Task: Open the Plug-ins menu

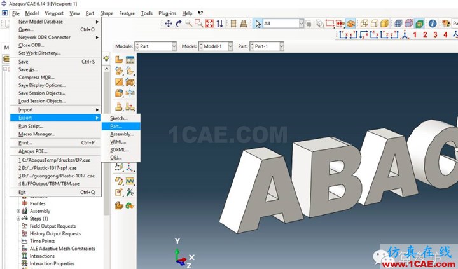Action: coord(167,13)
